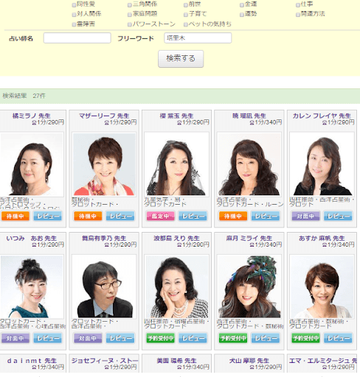Image resolution: width=360 pixels, height=377 pixels.
Task: Enable the パワーストーン checkbox
Action: point(130,24)
